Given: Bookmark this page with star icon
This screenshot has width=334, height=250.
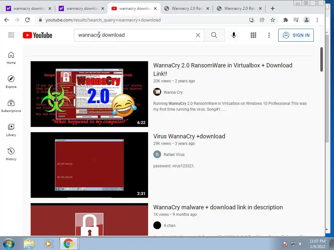Looking at the screenshot, I should (x=272, y=20).
